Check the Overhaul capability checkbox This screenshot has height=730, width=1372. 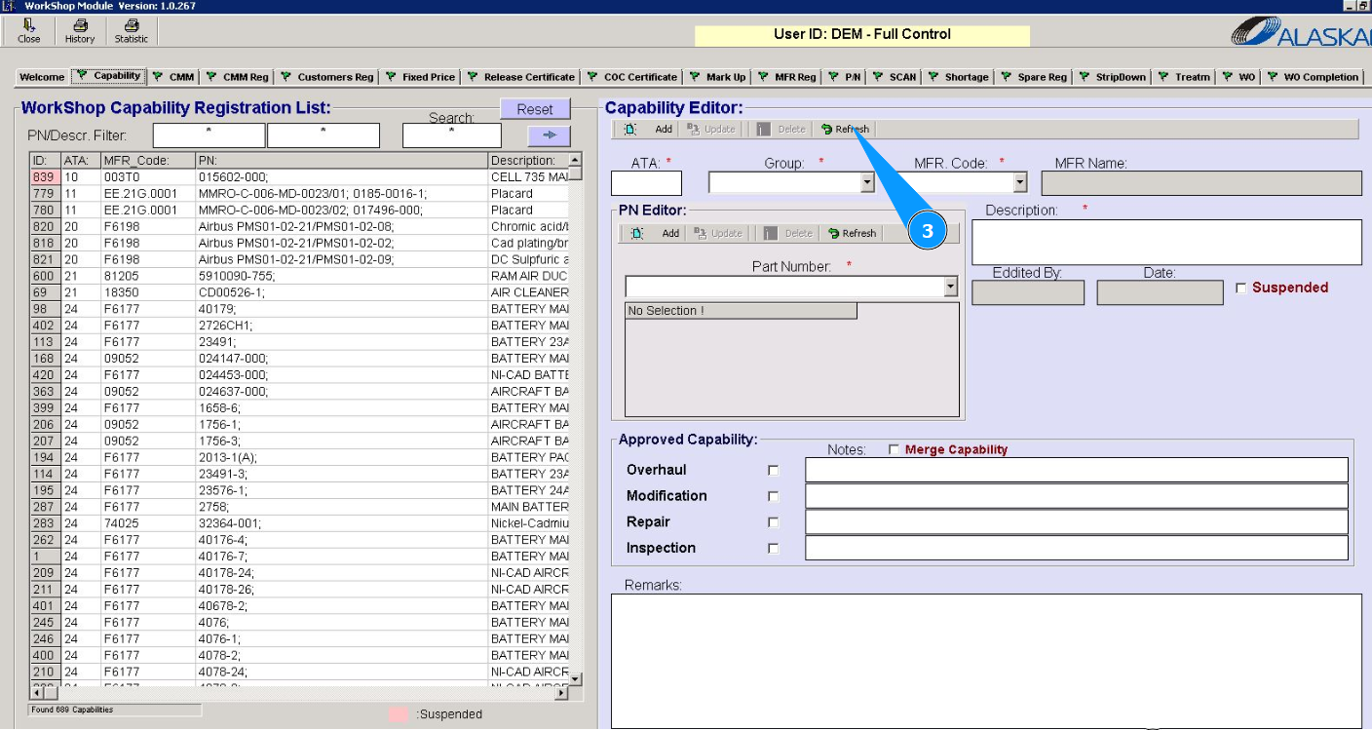[x=774, y=471]
